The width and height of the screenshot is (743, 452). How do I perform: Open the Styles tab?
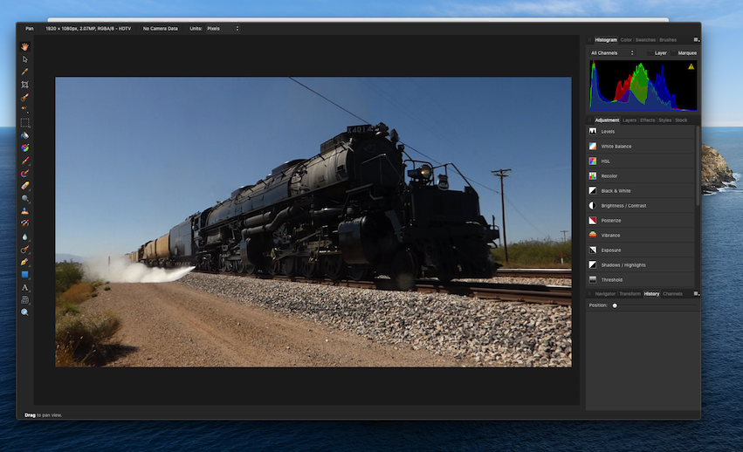(x=664, y=120)
